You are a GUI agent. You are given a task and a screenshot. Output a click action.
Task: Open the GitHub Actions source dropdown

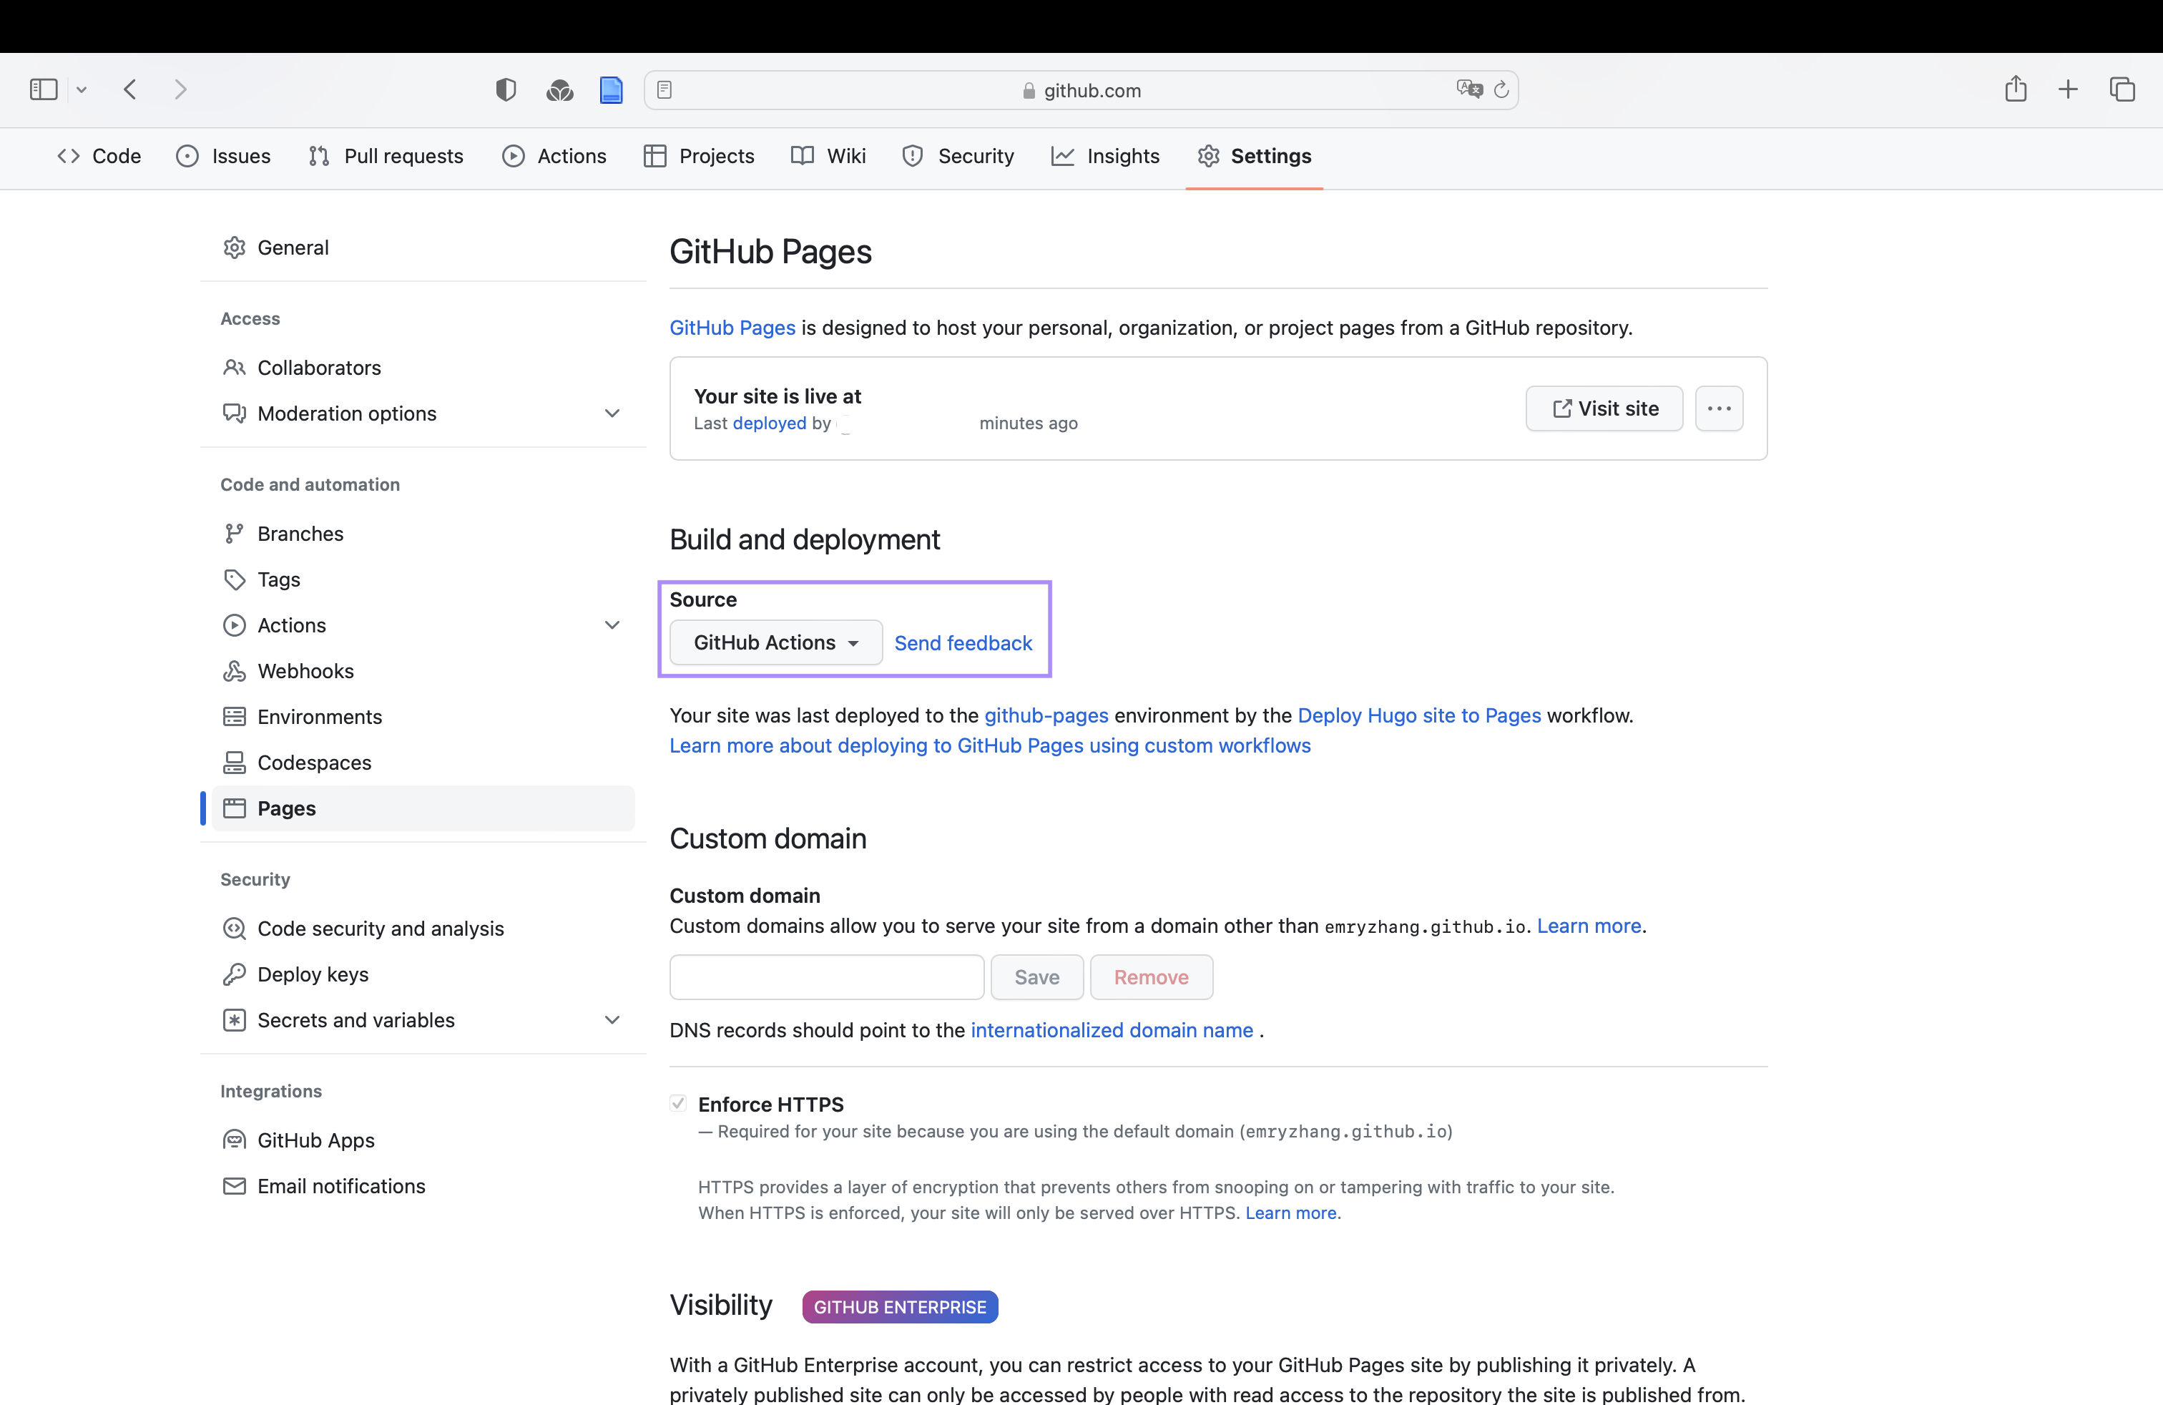(x=776, y=642)
